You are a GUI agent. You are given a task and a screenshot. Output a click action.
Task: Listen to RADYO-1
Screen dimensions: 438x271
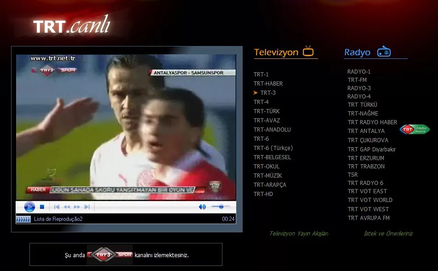pos(359,72)
